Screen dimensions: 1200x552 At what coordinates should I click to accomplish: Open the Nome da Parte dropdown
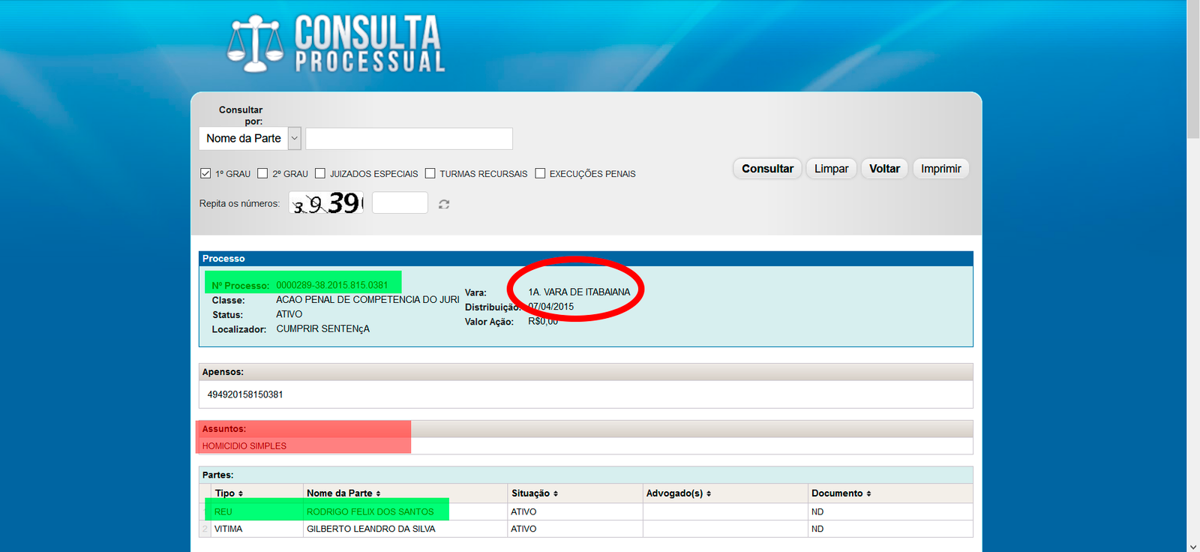[250, 138]
